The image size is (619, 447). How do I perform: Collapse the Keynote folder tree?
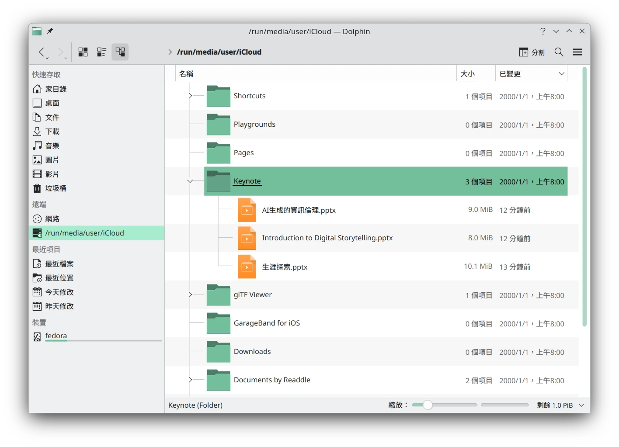[190, 181]
